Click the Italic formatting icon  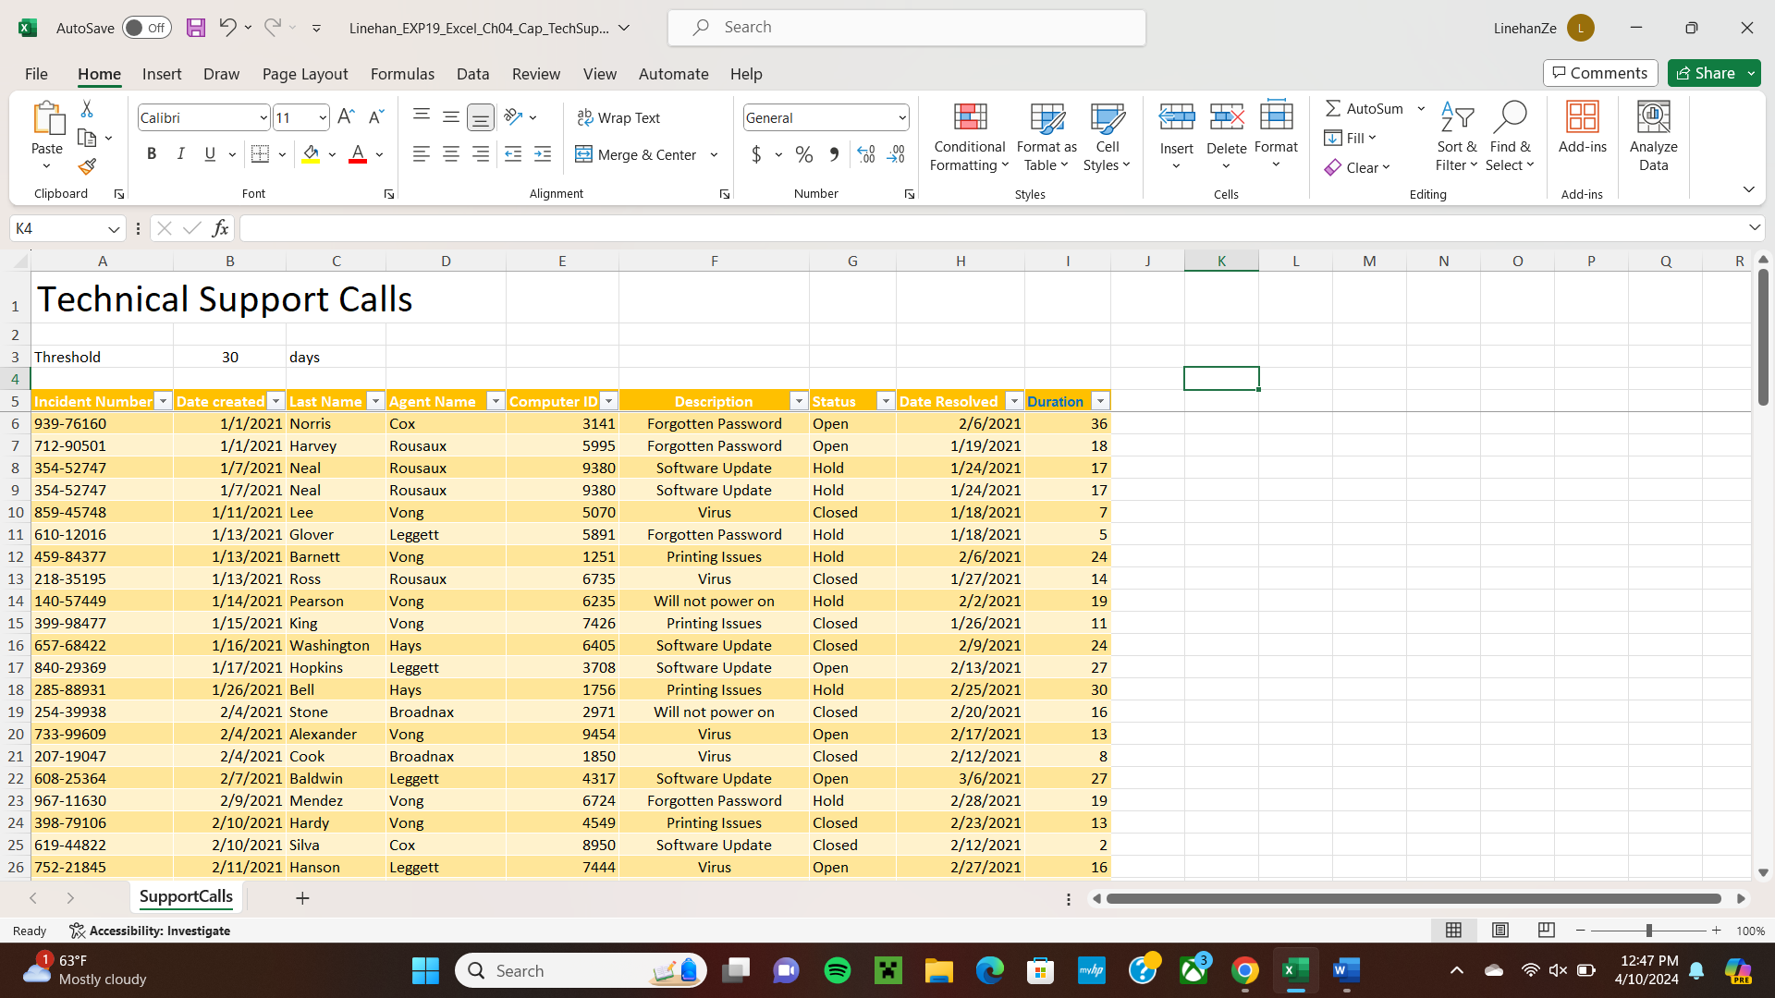181,153
